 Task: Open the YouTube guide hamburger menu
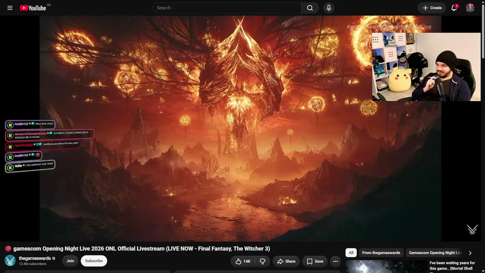pyautogui.click(x=10, y=8)
